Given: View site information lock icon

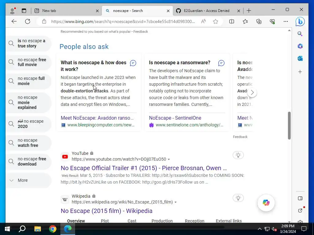Looking at the screenshot, I should tap(44, 21).
